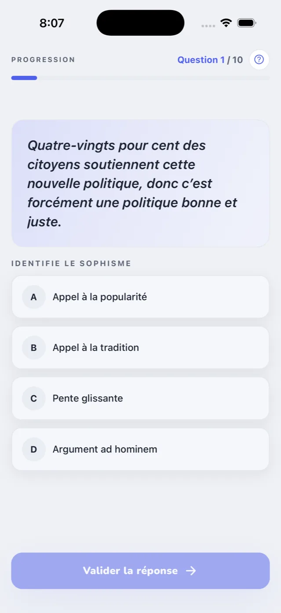Tap the 8:07 clock in status bar
281x613 pixels.
click(52, 23)
